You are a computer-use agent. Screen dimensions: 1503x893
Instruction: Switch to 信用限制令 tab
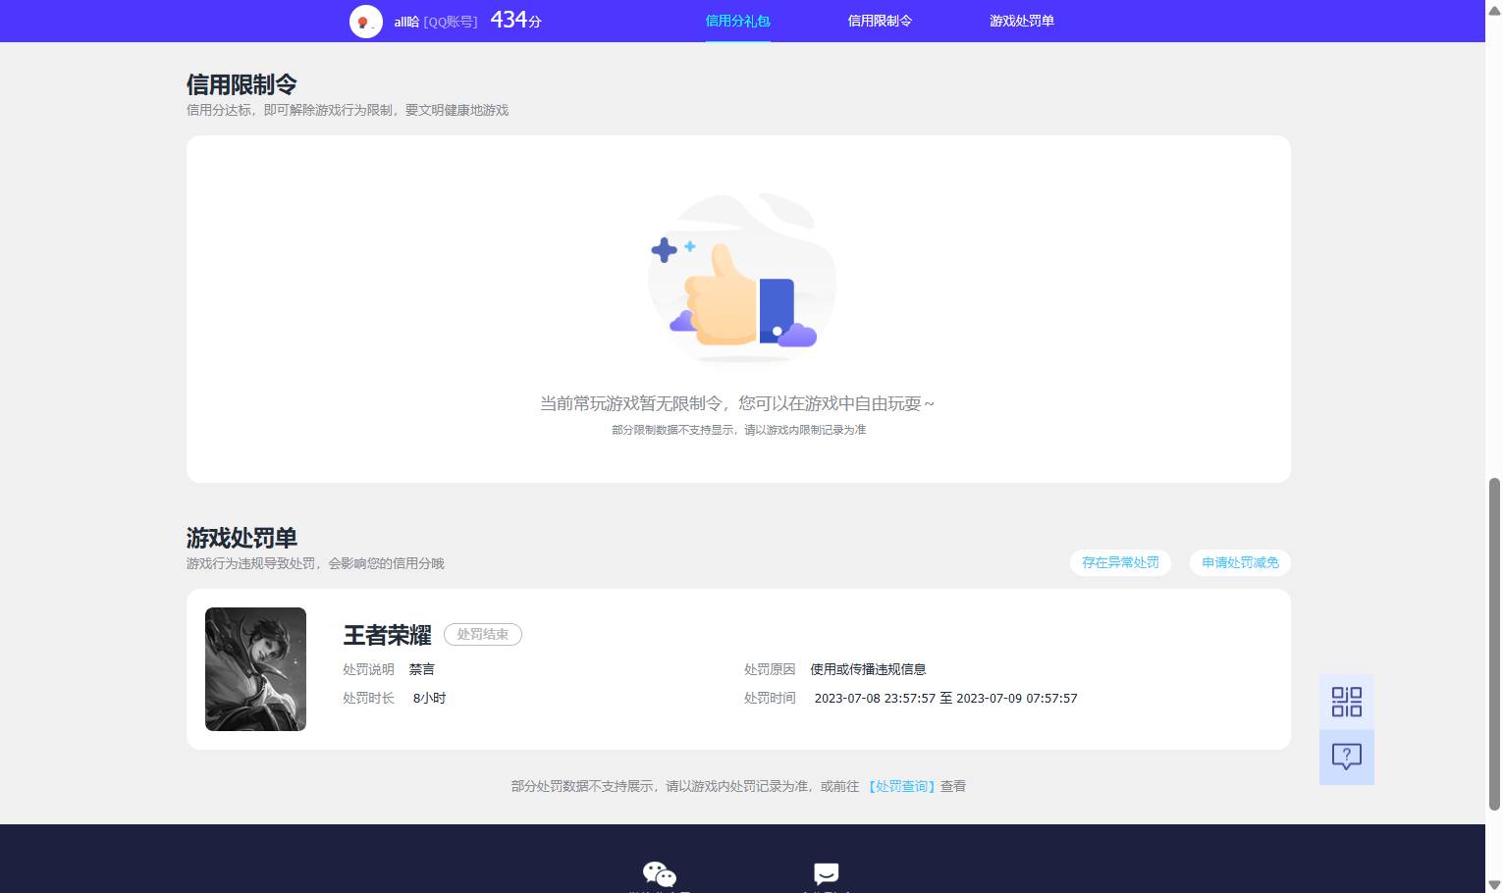880,21
